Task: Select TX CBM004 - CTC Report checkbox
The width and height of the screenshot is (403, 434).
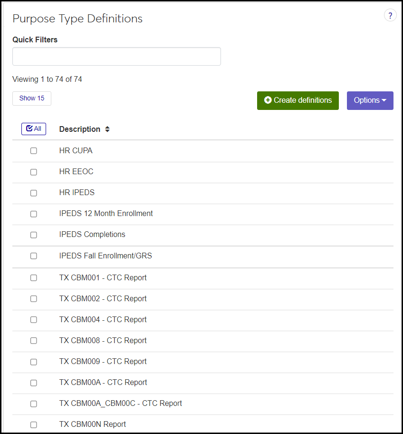Action: pyautogui.click(x=34, y=320)
